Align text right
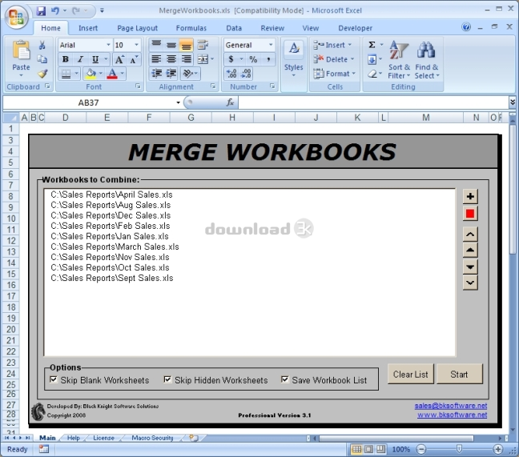The image size is (519, 457). [x=187, y=59]
